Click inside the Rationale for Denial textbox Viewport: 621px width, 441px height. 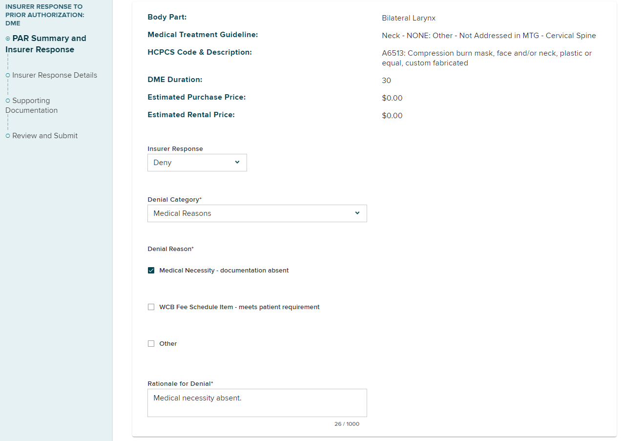[257, 403]
